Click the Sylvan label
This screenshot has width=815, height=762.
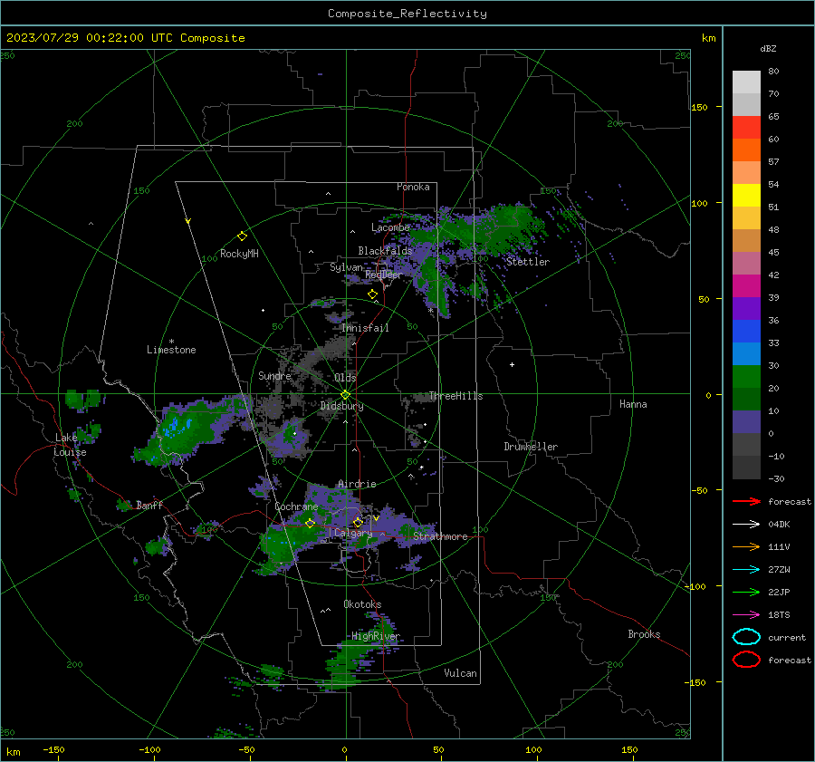point(346,267)
